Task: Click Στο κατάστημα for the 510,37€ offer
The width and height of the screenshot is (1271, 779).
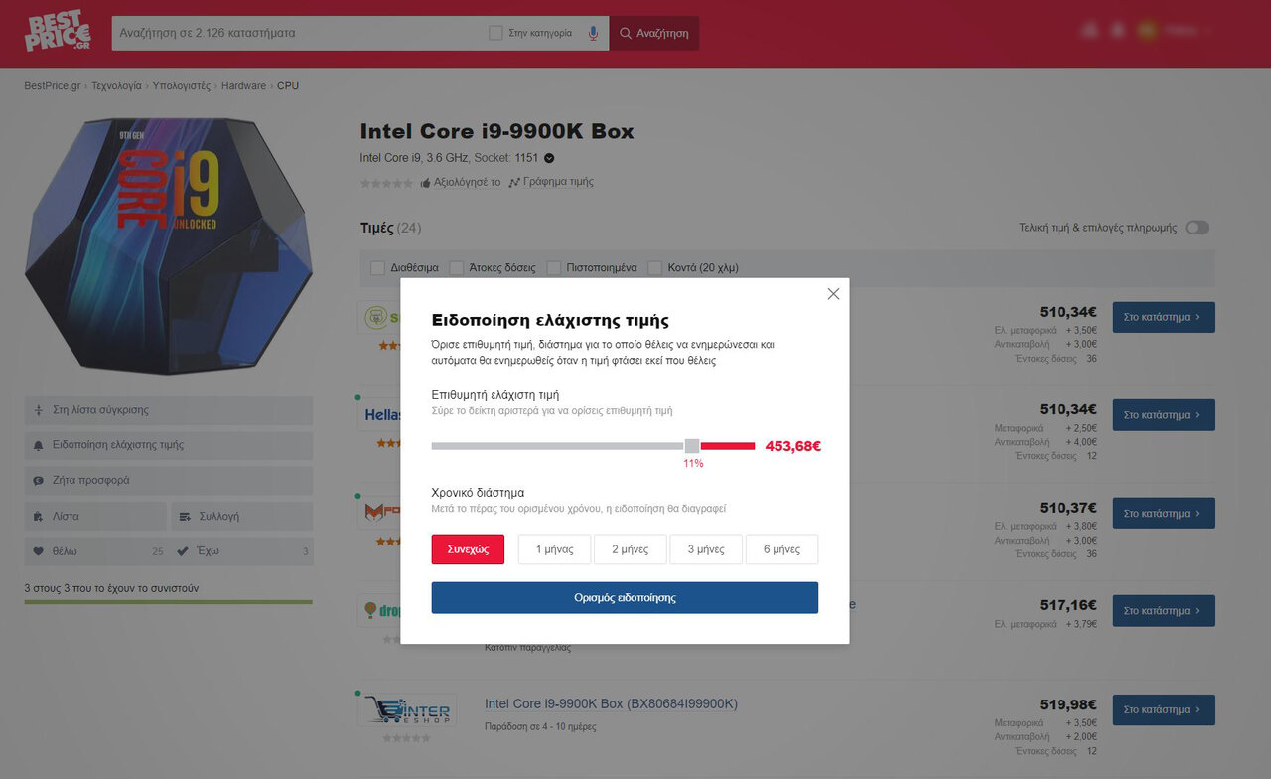Action: coord(1164,514)
